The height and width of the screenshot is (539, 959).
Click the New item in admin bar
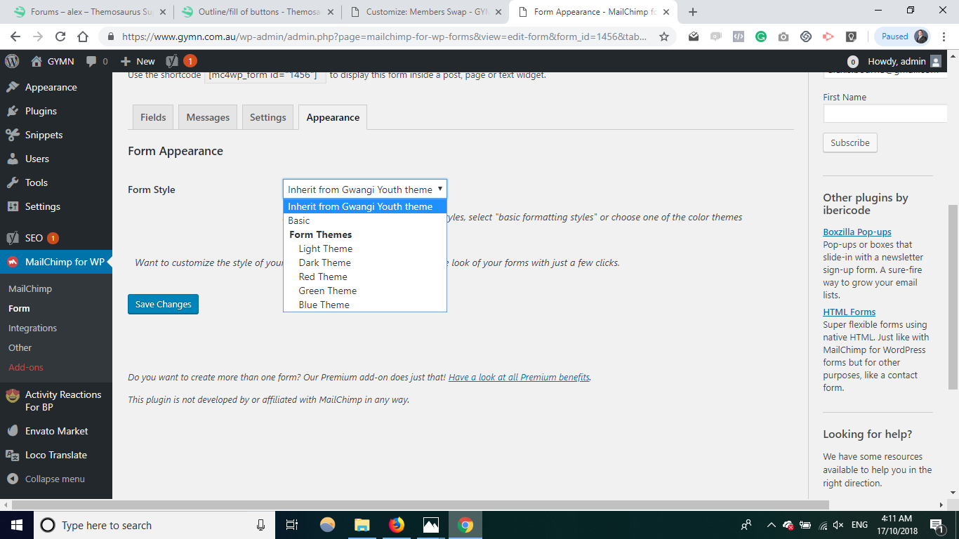coord(138,61)
